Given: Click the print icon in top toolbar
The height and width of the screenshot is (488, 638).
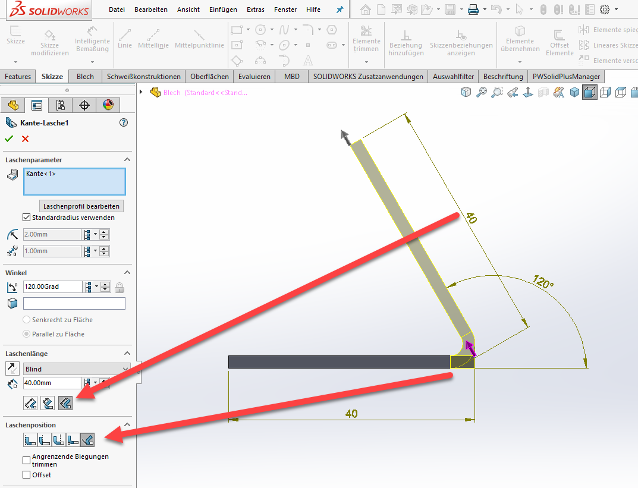Looking at the screenshot, I should pyautogui.click(x=473, y=10).
